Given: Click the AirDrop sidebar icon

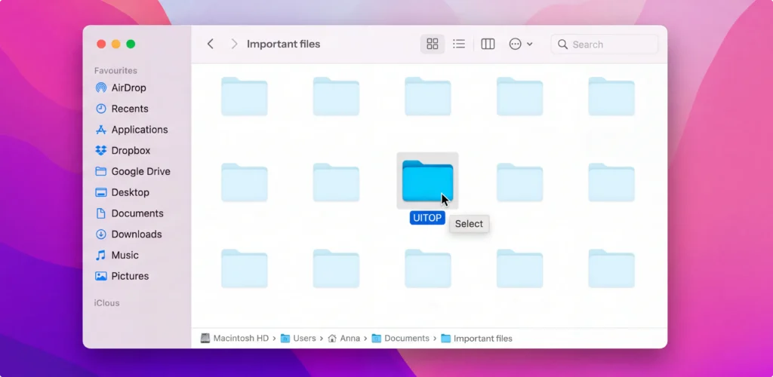Looking at the screenshot, I should [101, 88].
